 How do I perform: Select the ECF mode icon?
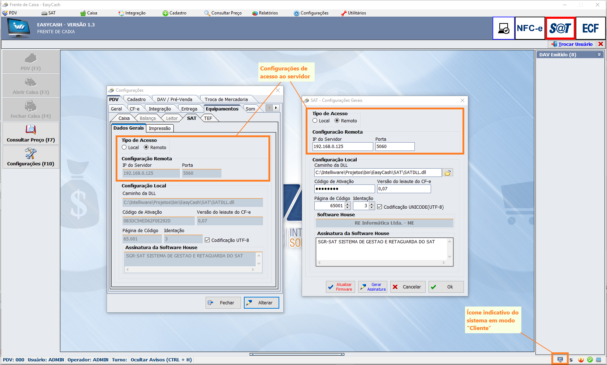click(590, 28)
